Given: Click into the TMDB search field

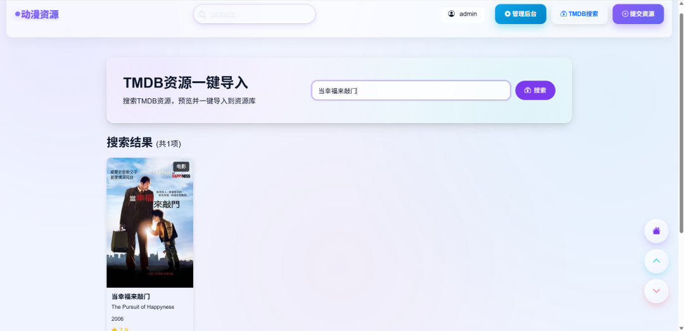Looking at the screenshot, I should [411, 91].
